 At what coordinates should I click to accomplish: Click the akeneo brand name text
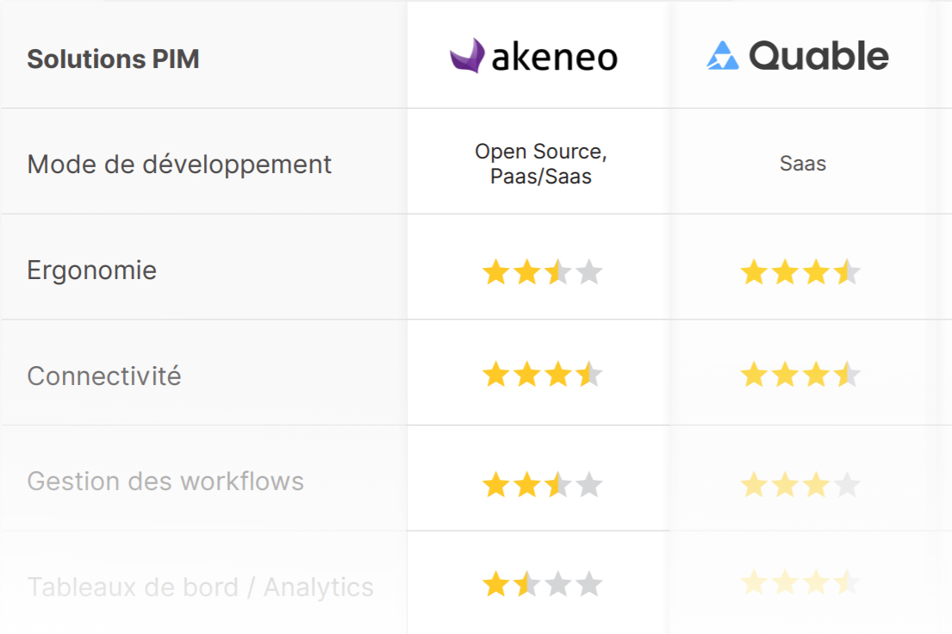pos(554,58)
